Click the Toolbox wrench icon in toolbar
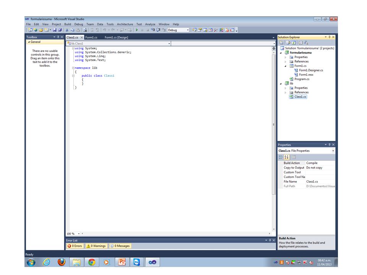This screenshot has width=367, height=275. [x=216, y=30]
